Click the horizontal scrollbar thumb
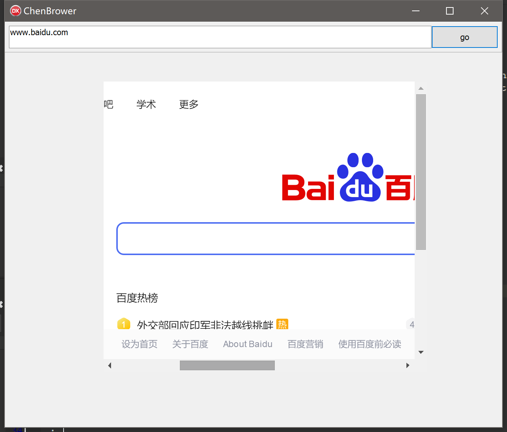 tap(227, 365)
